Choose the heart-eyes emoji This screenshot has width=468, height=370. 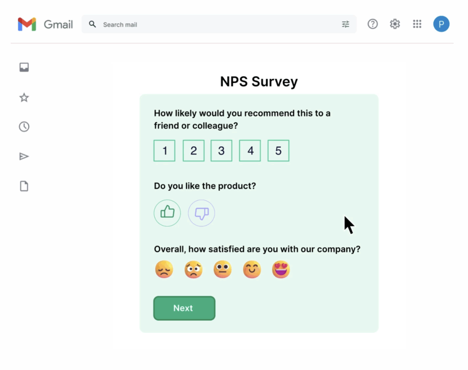click(281, 270)
